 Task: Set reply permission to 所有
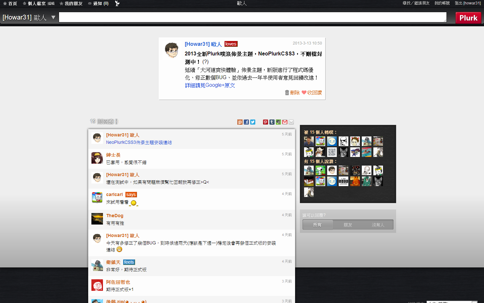(317, 225)
